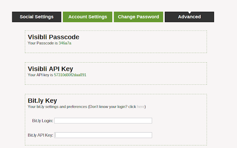Focus the Bit.ly Login input field

tap(103, 121)
